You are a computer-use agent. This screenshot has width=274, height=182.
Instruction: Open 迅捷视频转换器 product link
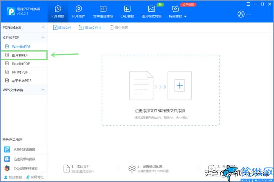[24, 159]
